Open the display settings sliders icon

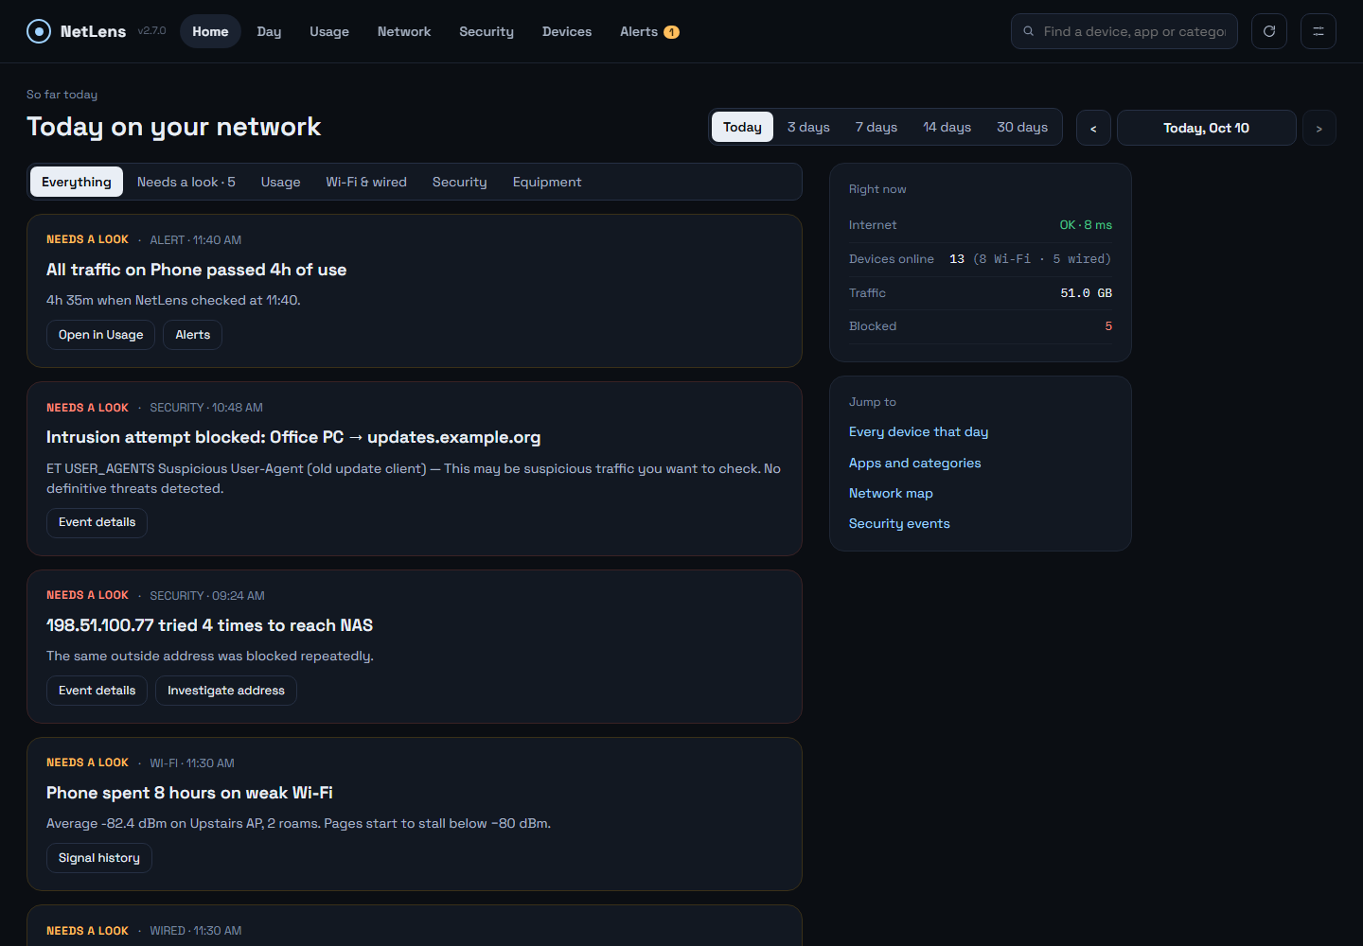coord(1319,31)
